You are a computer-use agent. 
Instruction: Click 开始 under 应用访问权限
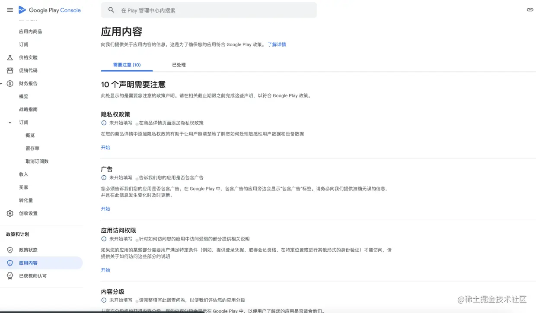click(105, 270)
